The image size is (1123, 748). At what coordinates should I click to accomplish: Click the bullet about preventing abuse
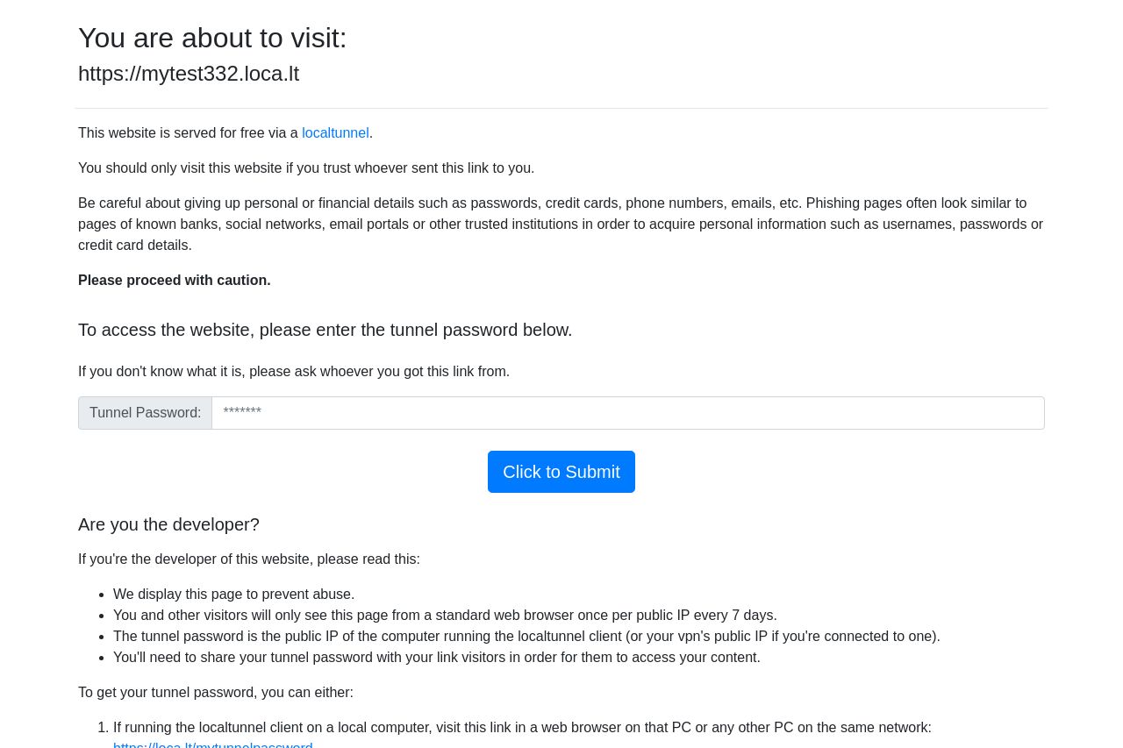233,594
